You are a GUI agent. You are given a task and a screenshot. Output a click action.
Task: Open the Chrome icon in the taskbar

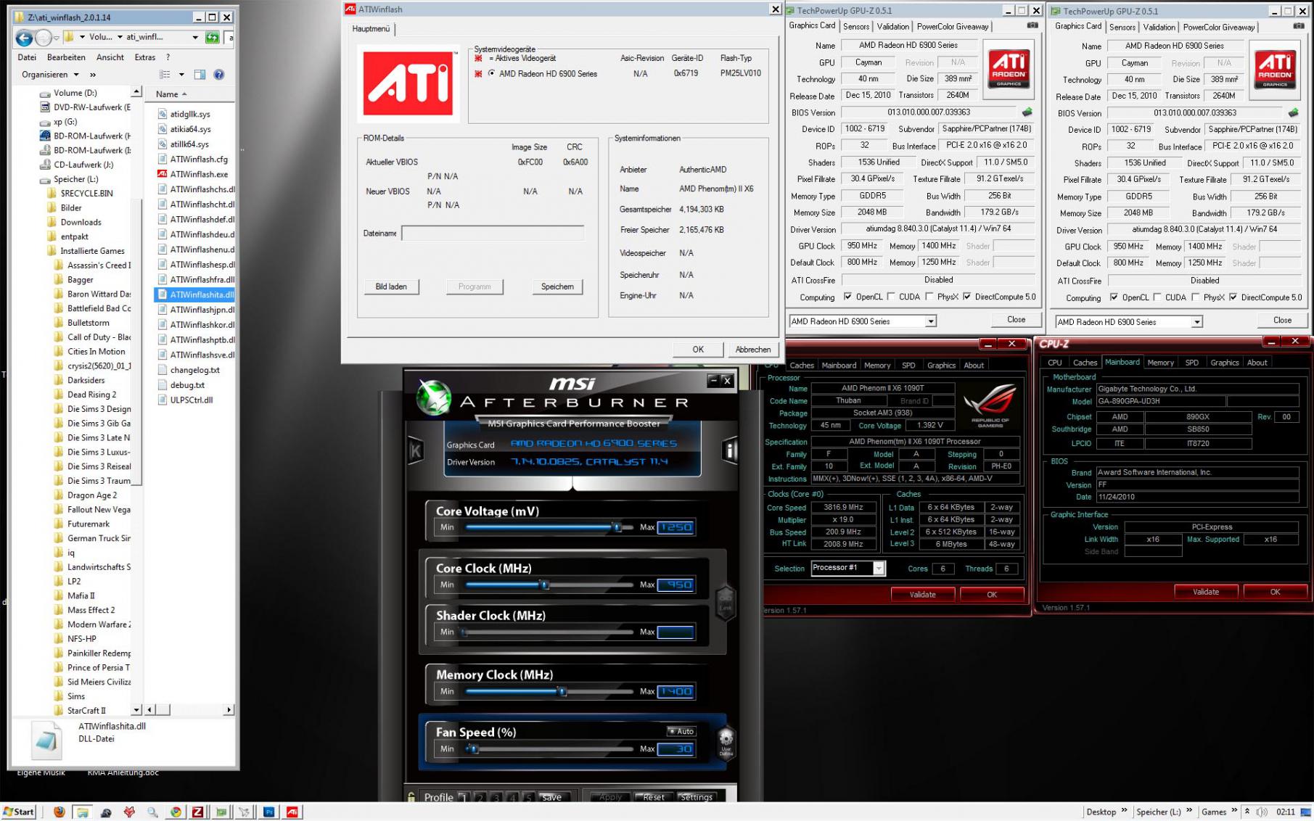click(176, 812)
